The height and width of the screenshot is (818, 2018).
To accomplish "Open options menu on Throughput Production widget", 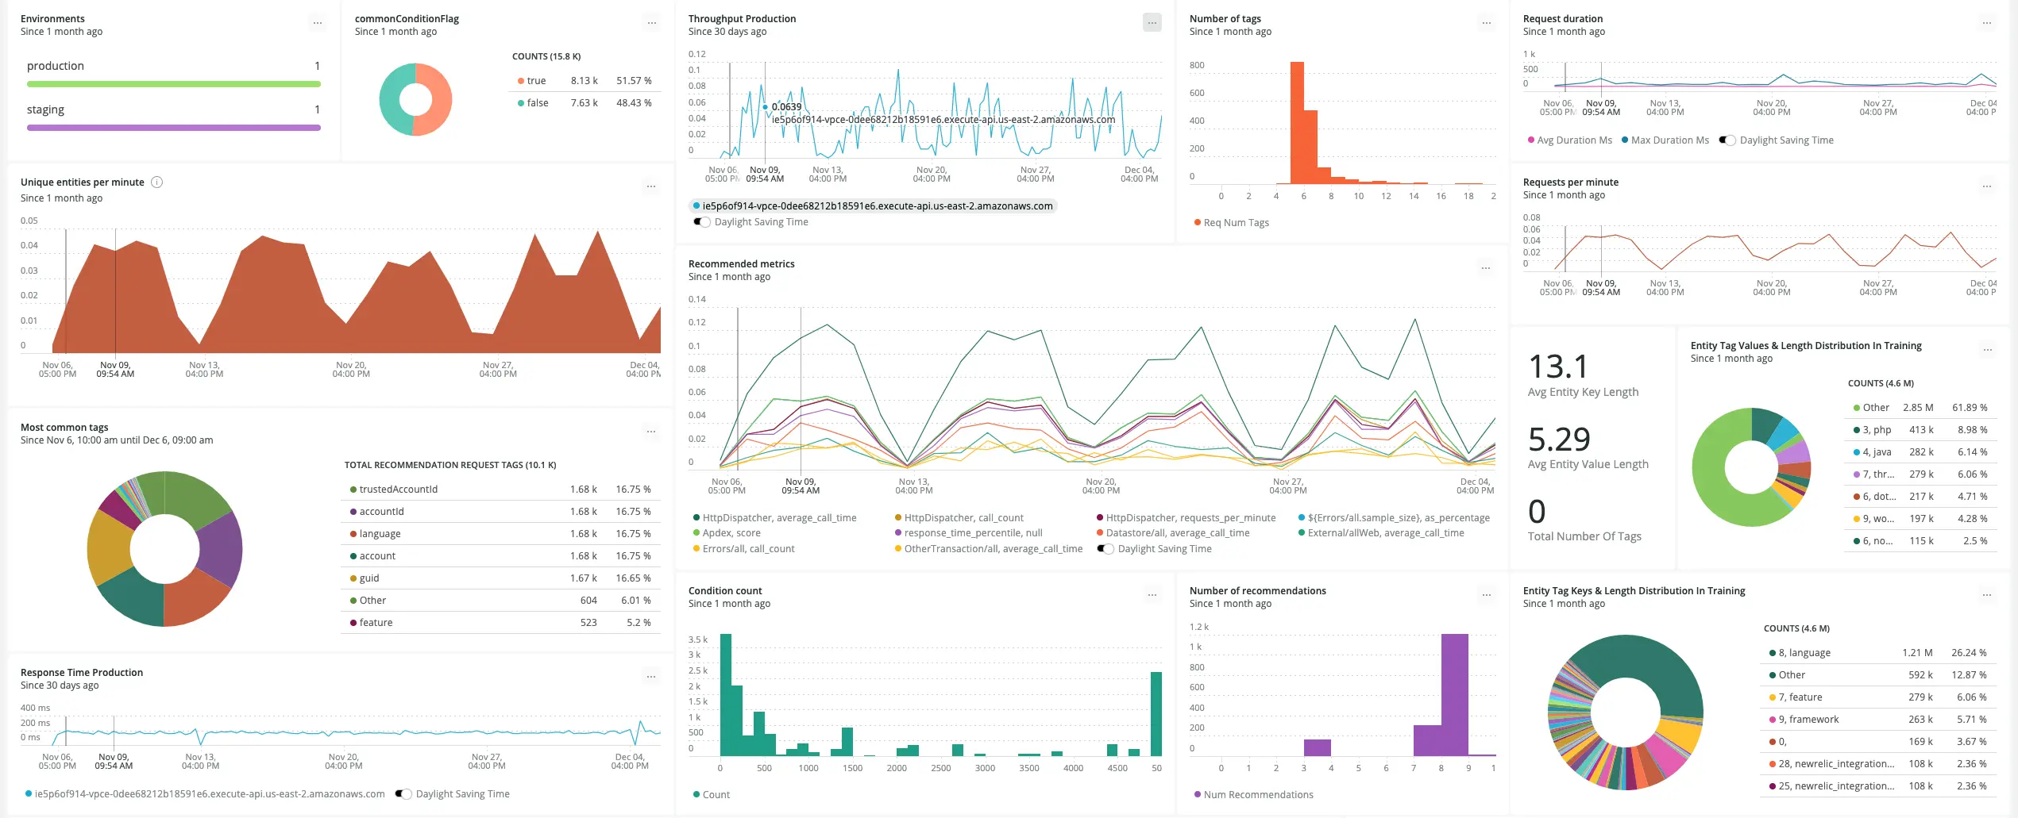I will [1152, 21].
